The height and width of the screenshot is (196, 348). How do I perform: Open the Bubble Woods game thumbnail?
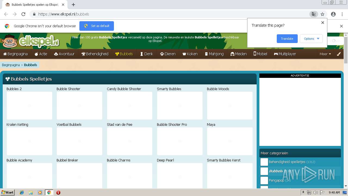pos(230,106)
